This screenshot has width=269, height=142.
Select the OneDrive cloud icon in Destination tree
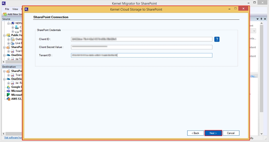click(8, 79)
